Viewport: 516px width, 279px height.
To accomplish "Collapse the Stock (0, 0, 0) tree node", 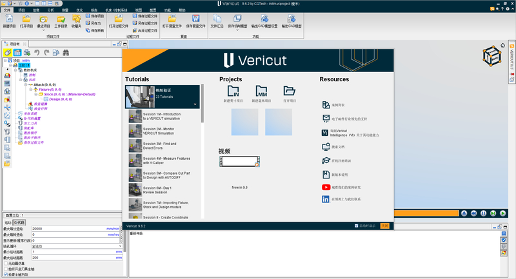I will (x=36, y=94).
